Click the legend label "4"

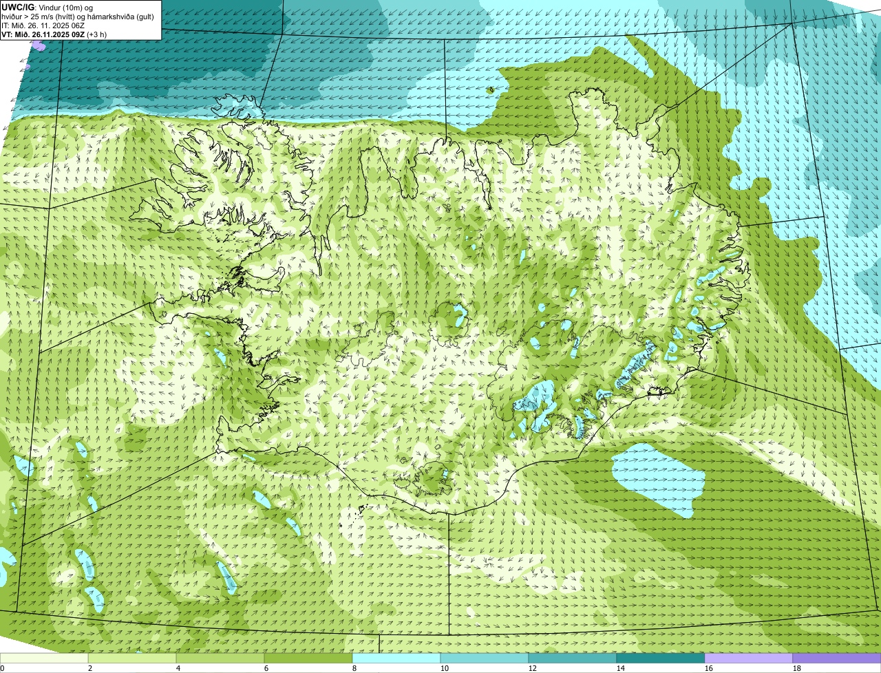(x=178, y=668)
